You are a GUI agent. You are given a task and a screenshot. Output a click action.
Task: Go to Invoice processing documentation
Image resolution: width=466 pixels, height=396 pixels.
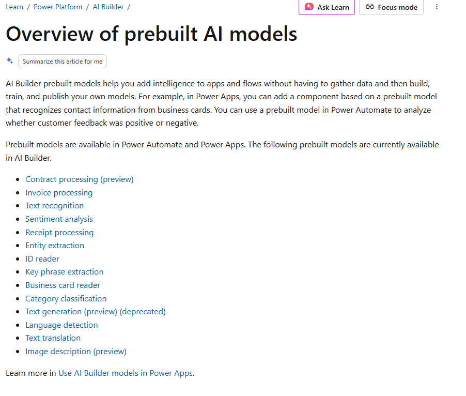[x=59, y=192]
